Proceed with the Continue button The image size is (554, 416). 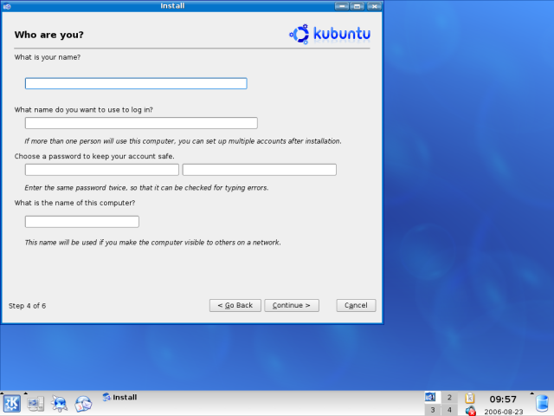[292, 305]
